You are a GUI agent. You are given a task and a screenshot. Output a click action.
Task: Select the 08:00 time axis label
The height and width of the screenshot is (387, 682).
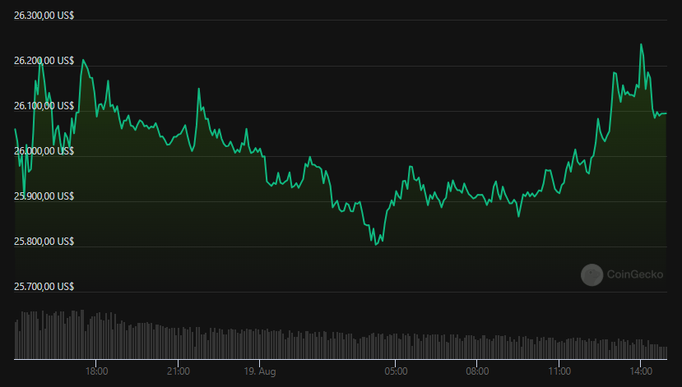pos(477,371)
